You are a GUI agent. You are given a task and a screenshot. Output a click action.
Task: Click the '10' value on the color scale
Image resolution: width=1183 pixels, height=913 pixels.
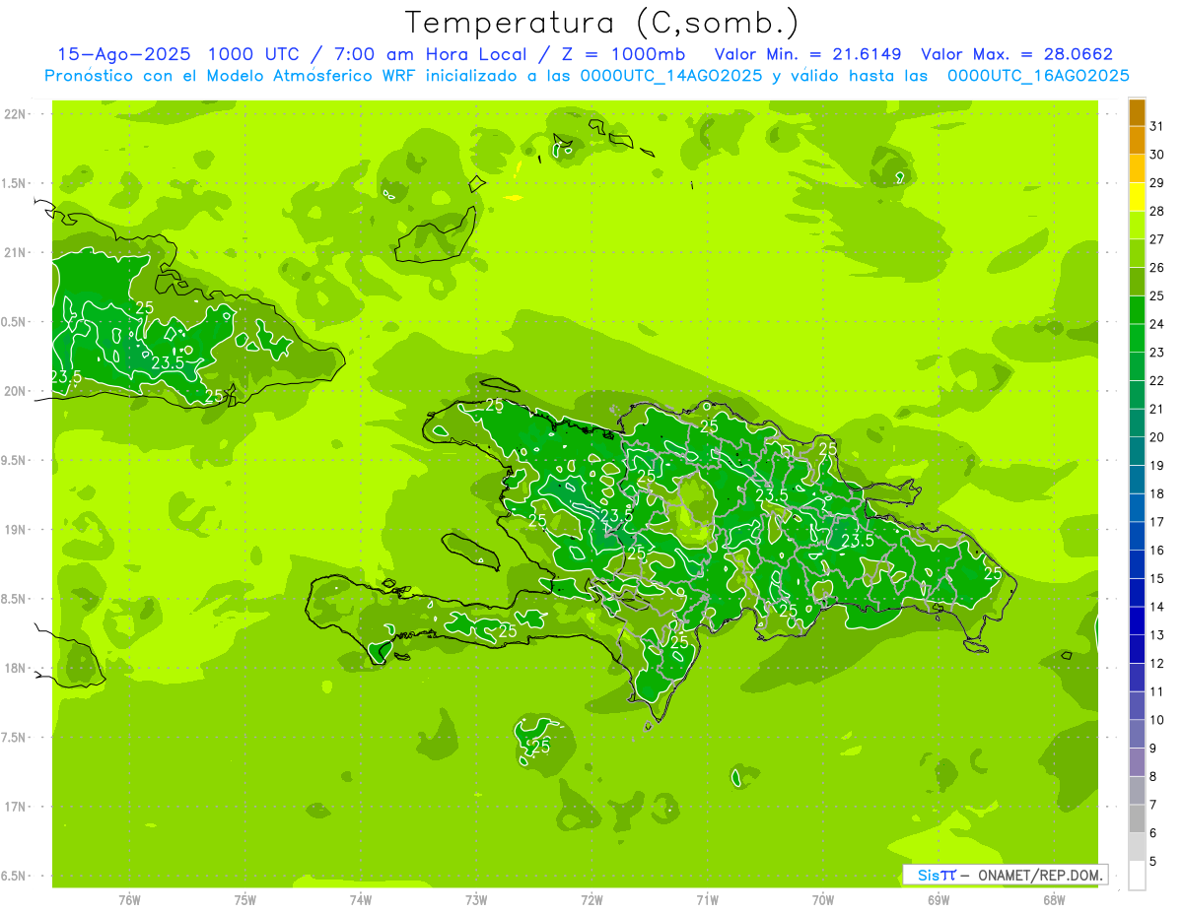click(x=1156, y=720)
